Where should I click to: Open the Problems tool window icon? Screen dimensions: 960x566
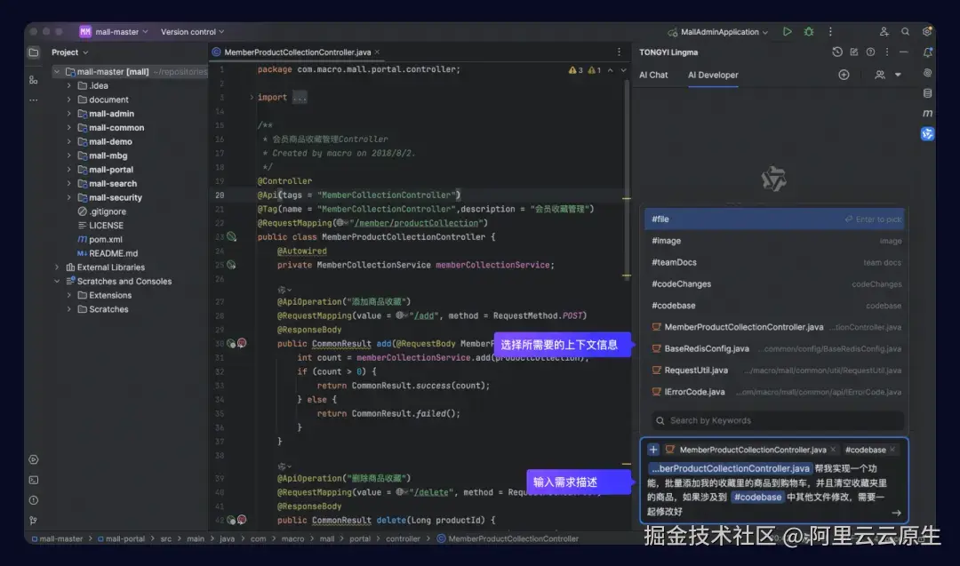(x=34, y=500)
